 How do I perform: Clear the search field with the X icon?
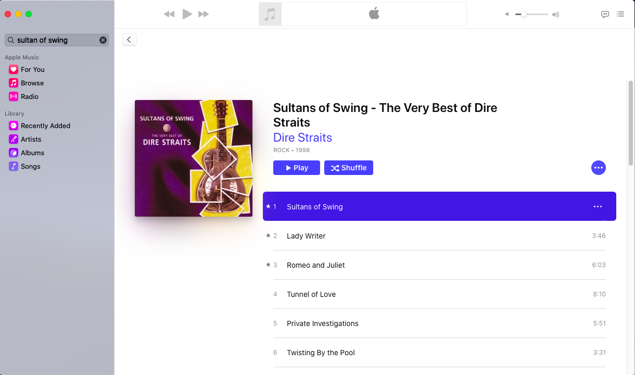point(103,40)
